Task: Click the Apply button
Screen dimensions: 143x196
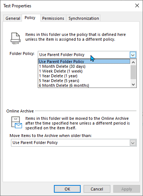Action: pos(126,189)
